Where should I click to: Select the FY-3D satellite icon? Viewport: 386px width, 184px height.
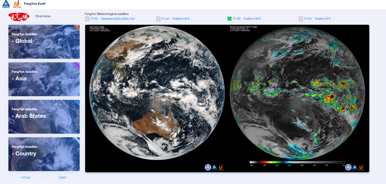[x=87, y=19]
